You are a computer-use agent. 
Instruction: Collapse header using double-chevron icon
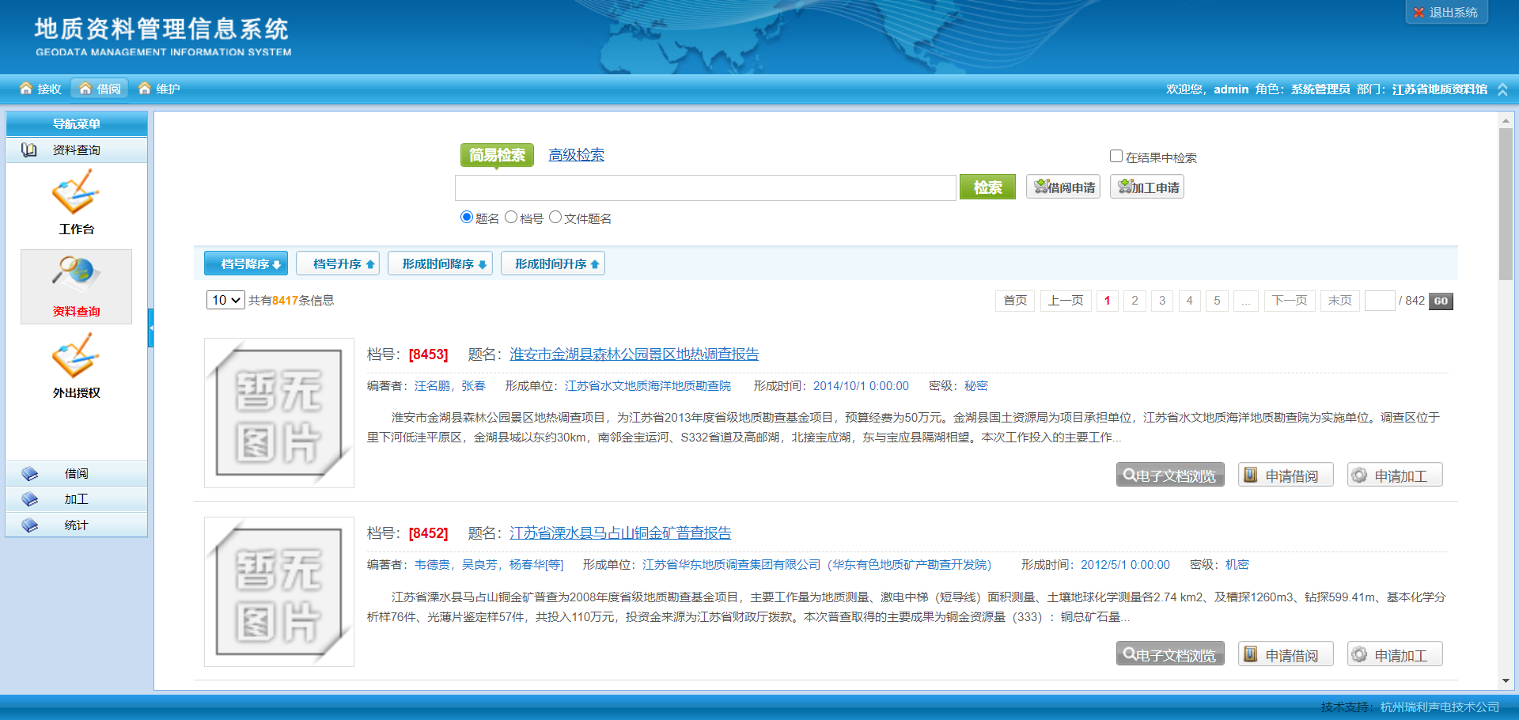tap(1502, 89)
